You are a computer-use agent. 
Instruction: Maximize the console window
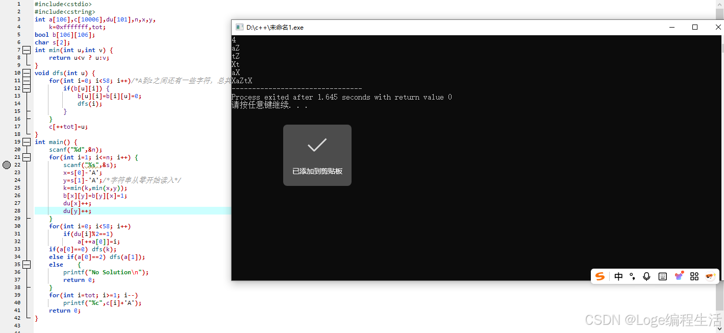pos(694,27)
